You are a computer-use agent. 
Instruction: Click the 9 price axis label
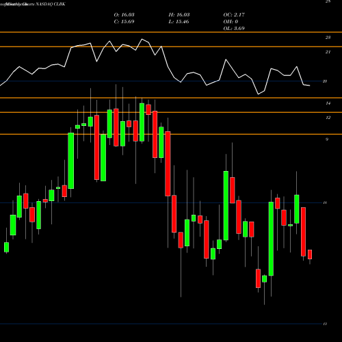pyautogui.click(x=327, y=140)
